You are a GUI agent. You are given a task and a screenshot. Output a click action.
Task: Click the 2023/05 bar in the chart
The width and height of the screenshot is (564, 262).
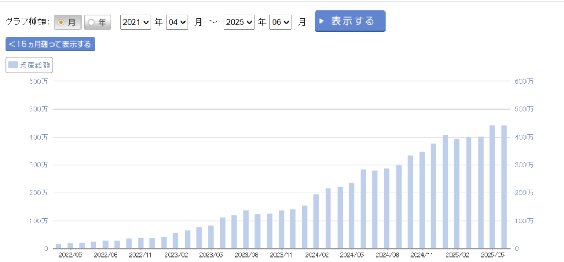click(210, 237)
